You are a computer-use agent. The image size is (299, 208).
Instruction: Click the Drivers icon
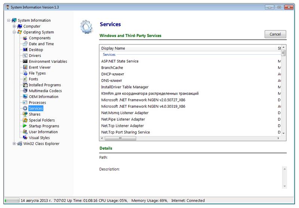25,55
